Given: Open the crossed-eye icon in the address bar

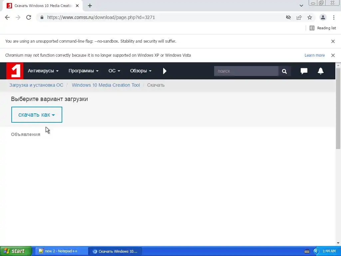Looking at the screenshot, I should (x=288, y=17).
